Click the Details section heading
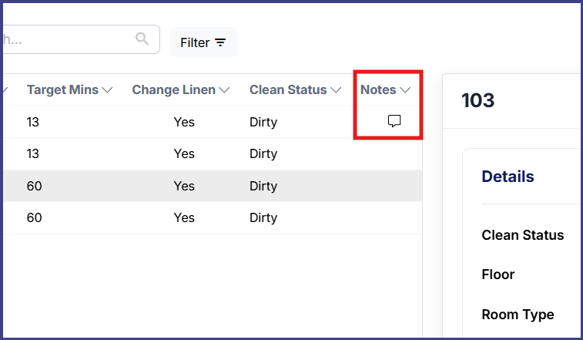This screenshot has width=583, height=340. pos(508,176)
